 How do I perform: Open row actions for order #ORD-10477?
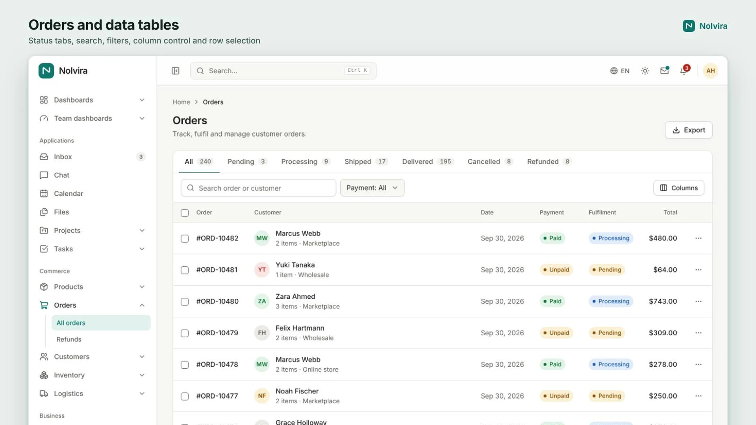[698, 395]
